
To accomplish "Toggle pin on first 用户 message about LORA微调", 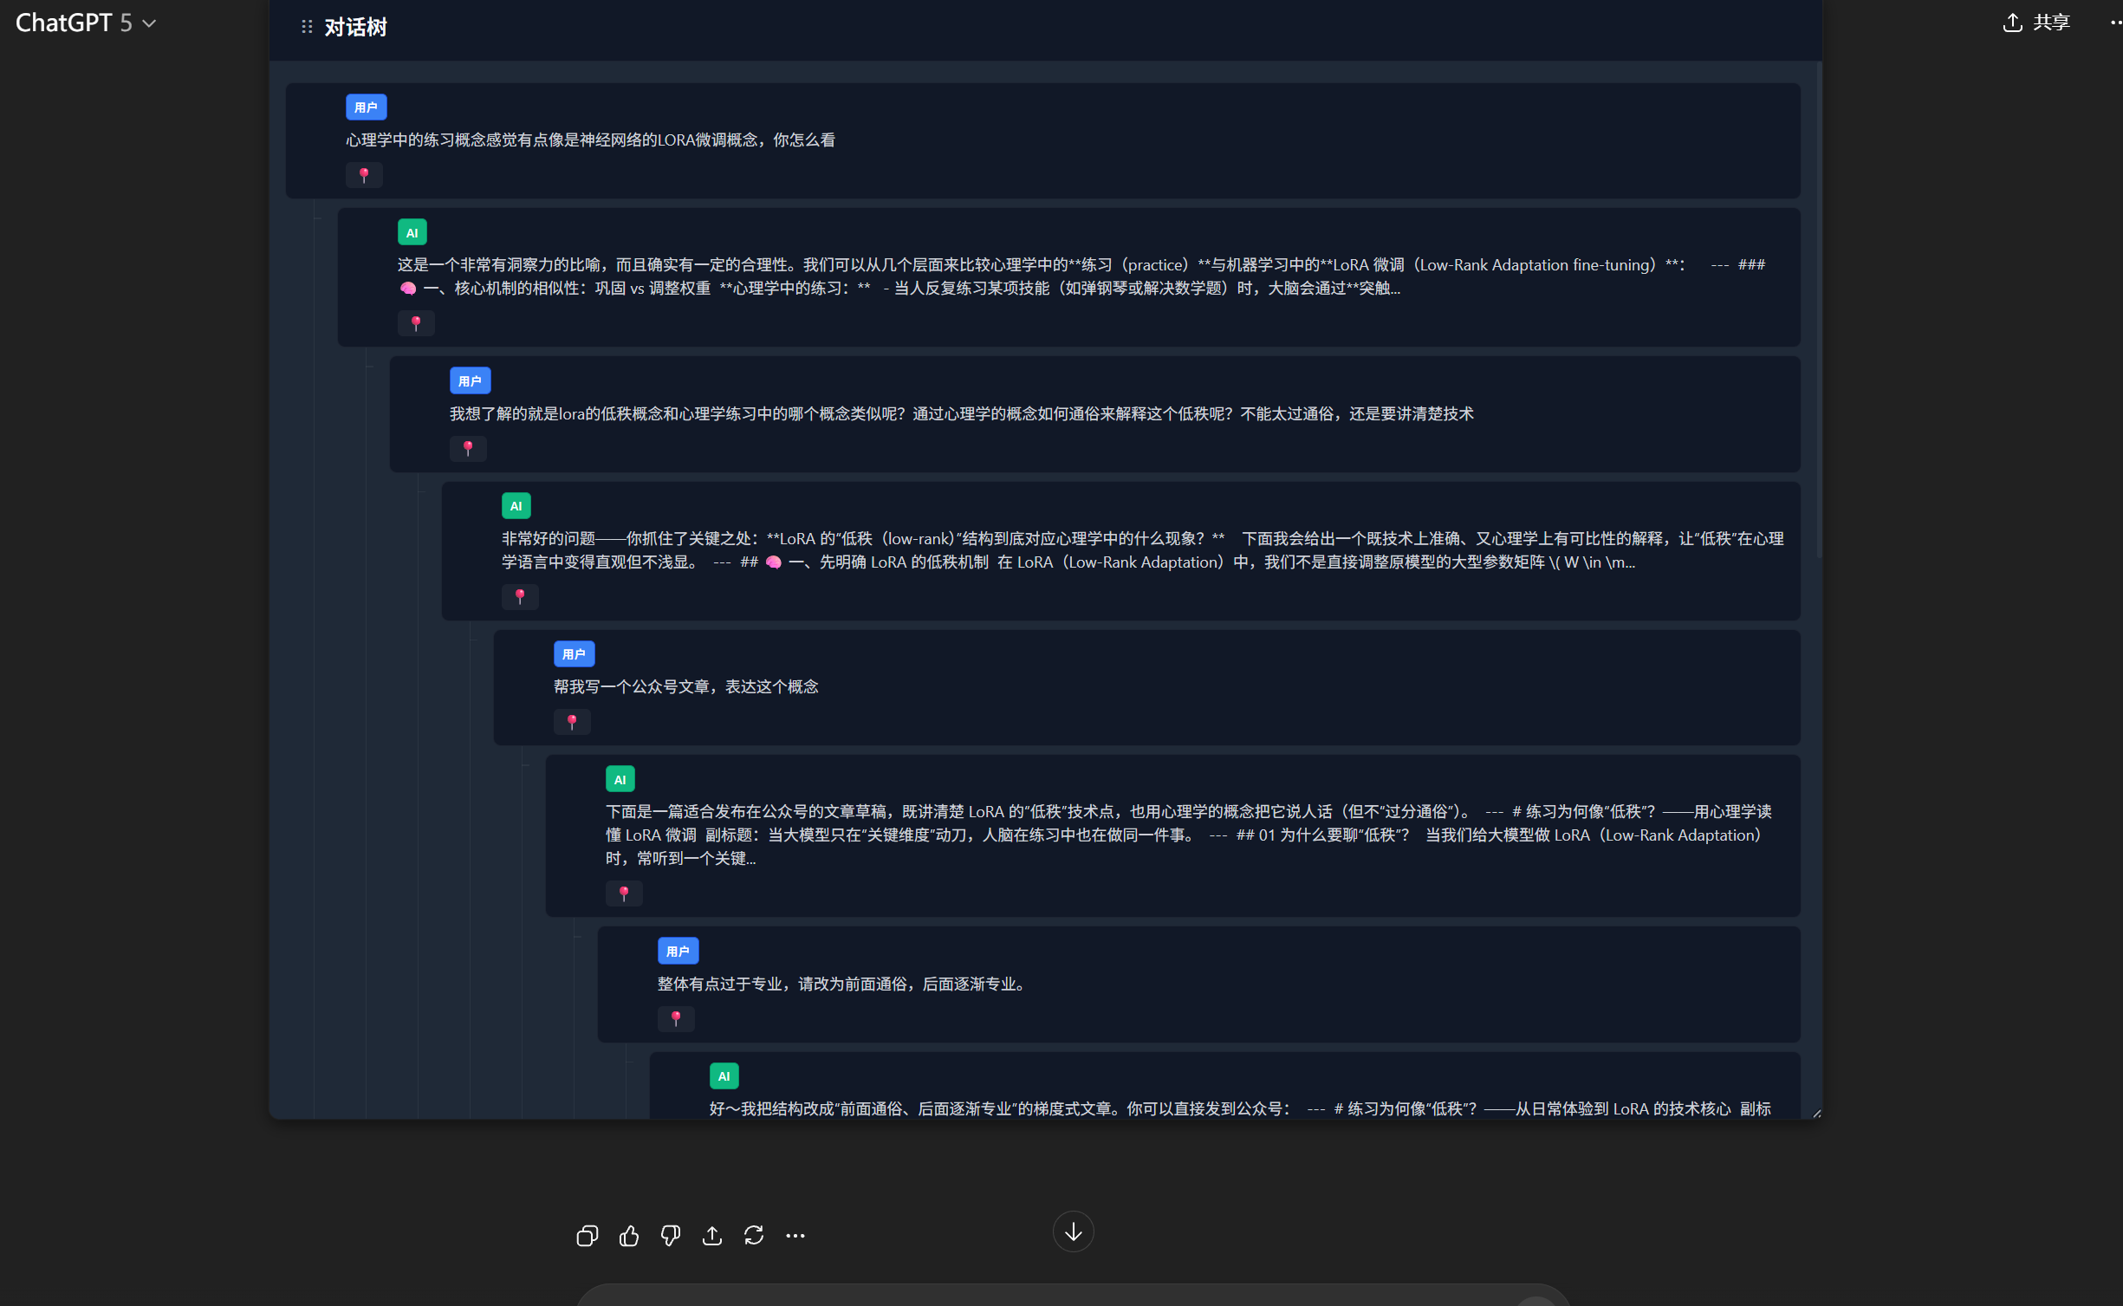I will coord(364,175).
